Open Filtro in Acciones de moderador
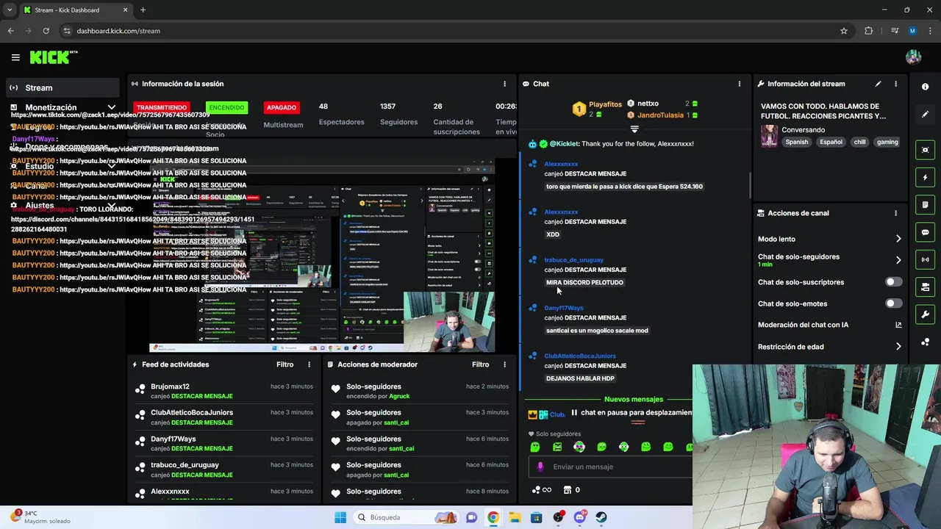 click(x=480, y=364)
